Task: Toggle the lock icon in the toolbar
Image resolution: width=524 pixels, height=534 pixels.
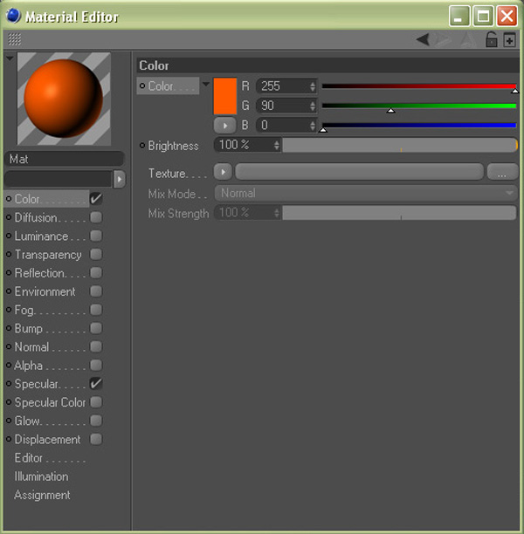Action: click(x=492, y=39)
